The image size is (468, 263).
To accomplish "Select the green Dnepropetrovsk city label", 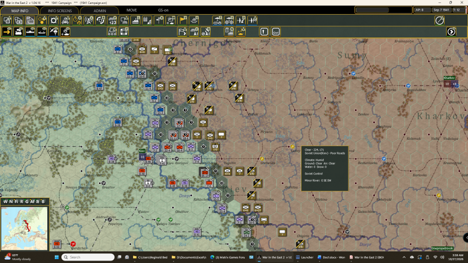I will click(x=443, y=248).
